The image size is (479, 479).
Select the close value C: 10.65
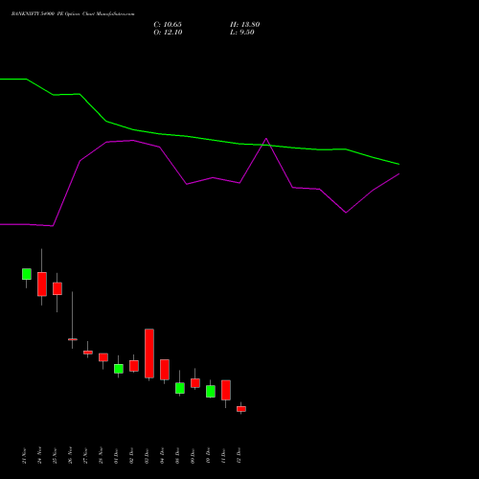click(x=168, y=25)
